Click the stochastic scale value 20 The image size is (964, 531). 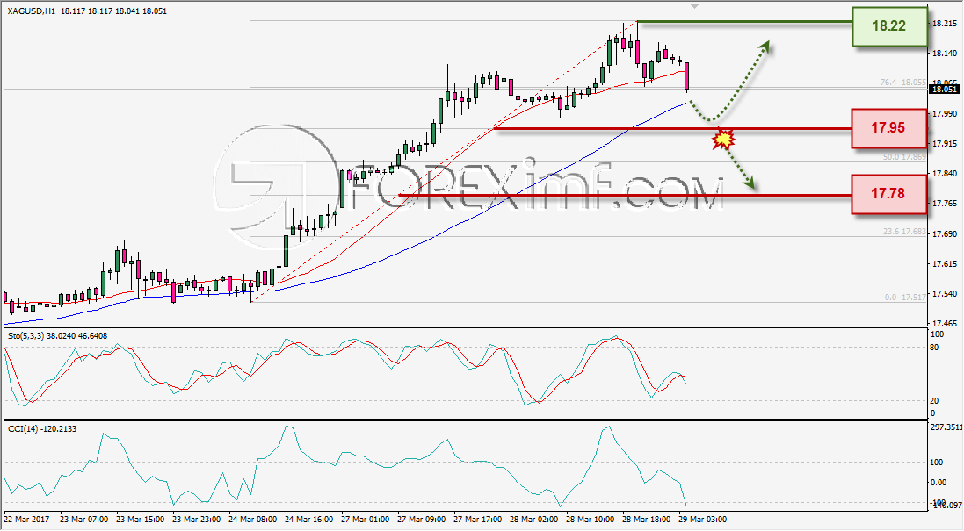click(934, 401)
